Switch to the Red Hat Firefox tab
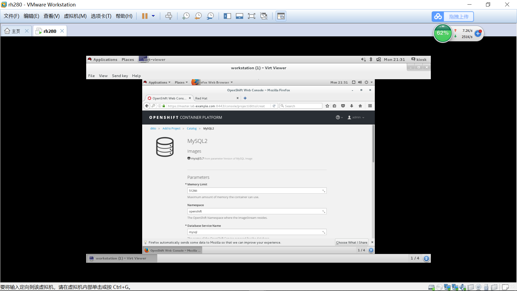The height and width of the screenshot is (291, 517). coord(217,98)
